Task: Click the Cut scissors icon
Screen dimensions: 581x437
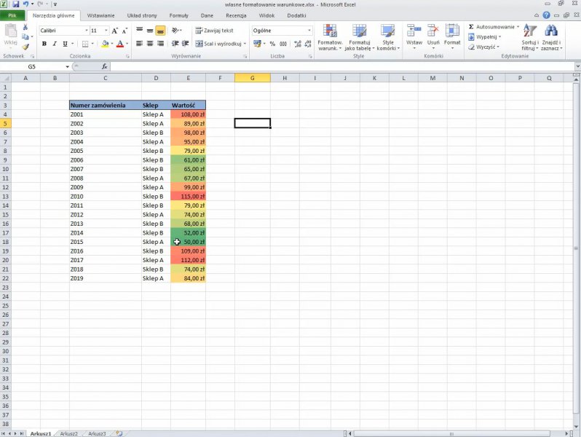Action: [25, 27]
